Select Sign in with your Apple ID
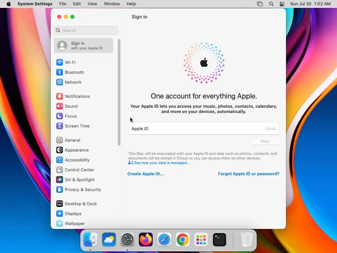 click(83, 45)
